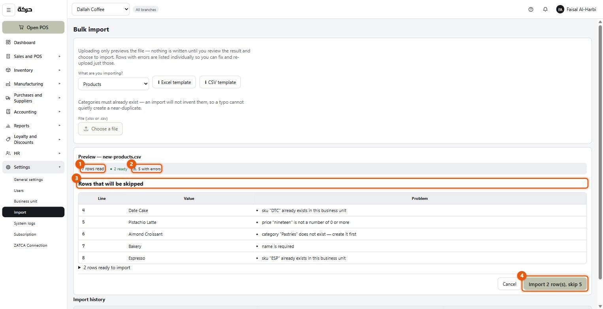Expand Reports submenu arrow

coord(60,126)
